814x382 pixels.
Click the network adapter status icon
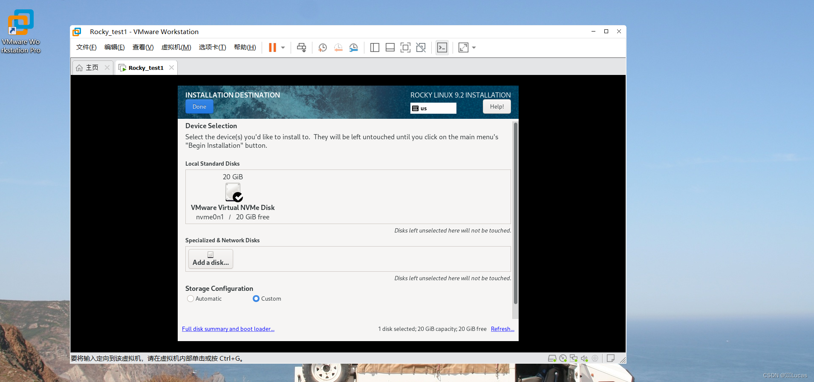[x=574, y=359]
